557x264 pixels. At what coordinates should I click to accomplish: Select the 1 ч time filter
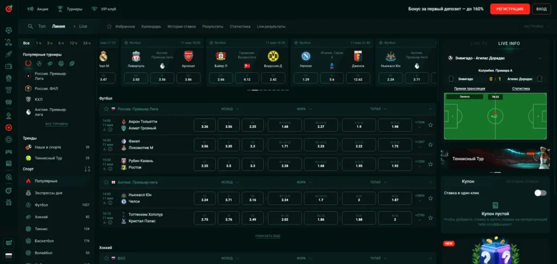click(39, 43)
